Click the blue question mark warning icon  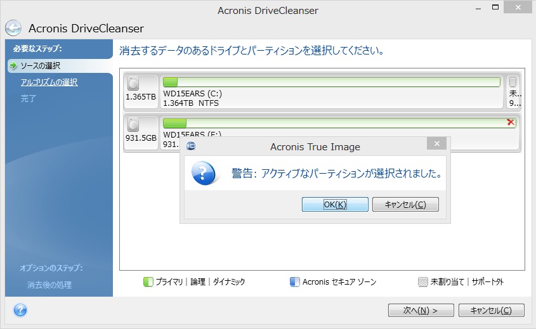(204, 173)
